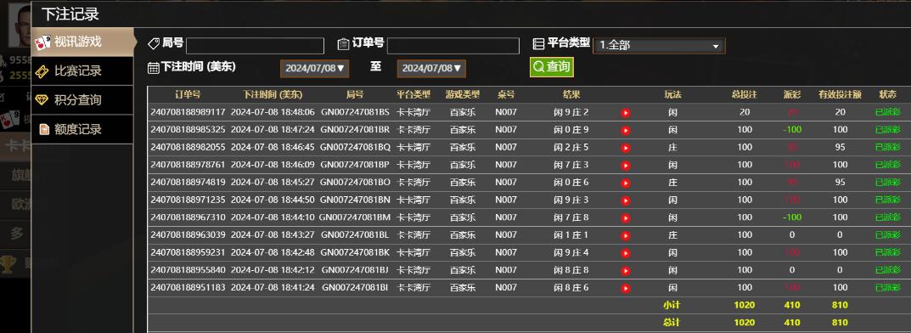Click the document icon beside 额度记录
Image resolution: width=911 pixels, height=333 pixels.
pyautogui.click(x=43, y=129)
